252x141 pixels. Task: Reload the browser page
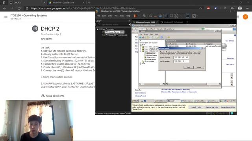[x=19, y=8]
